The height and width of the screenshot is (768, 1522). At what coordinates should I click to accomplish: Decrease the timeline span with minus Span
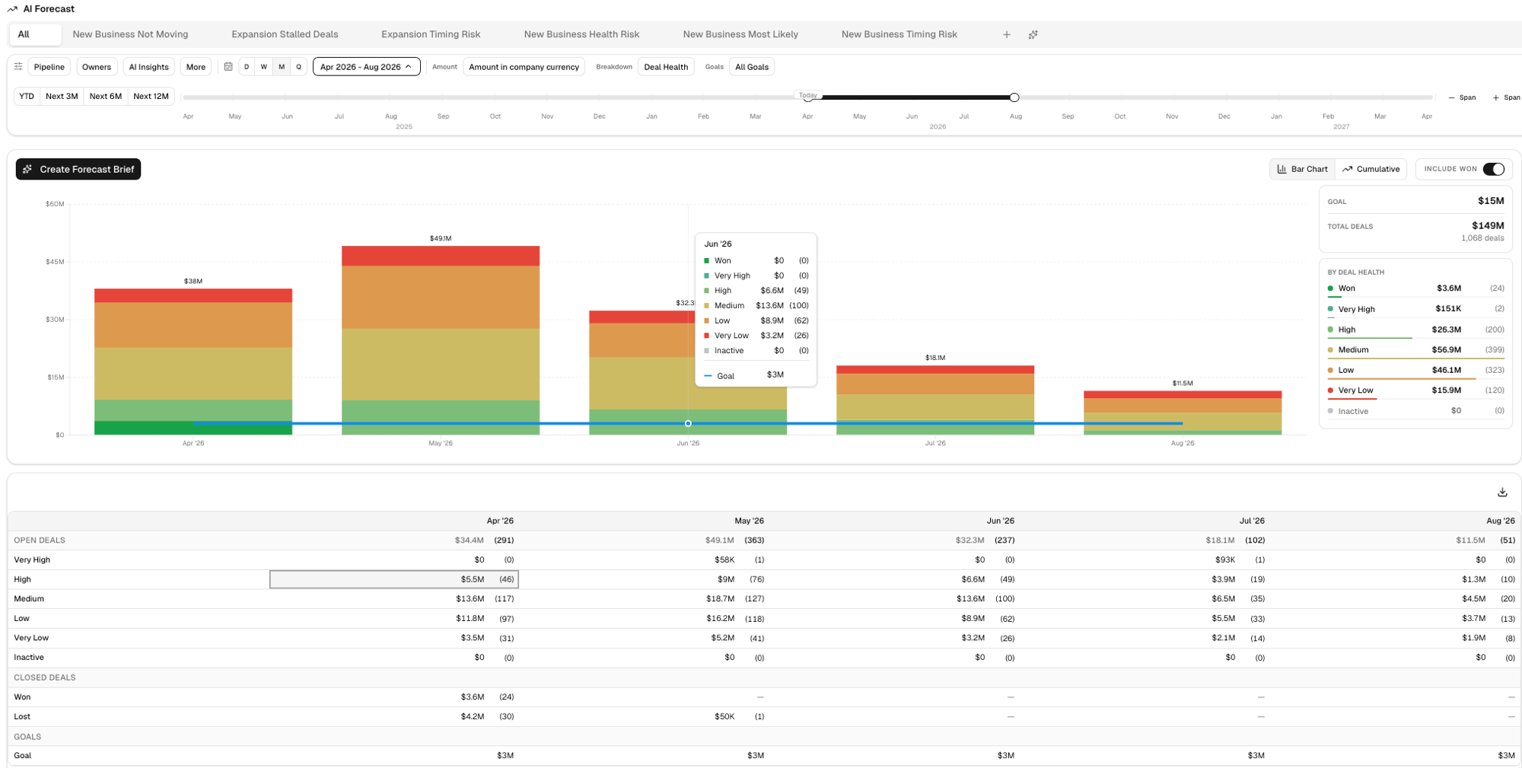tap(1462, 97)
